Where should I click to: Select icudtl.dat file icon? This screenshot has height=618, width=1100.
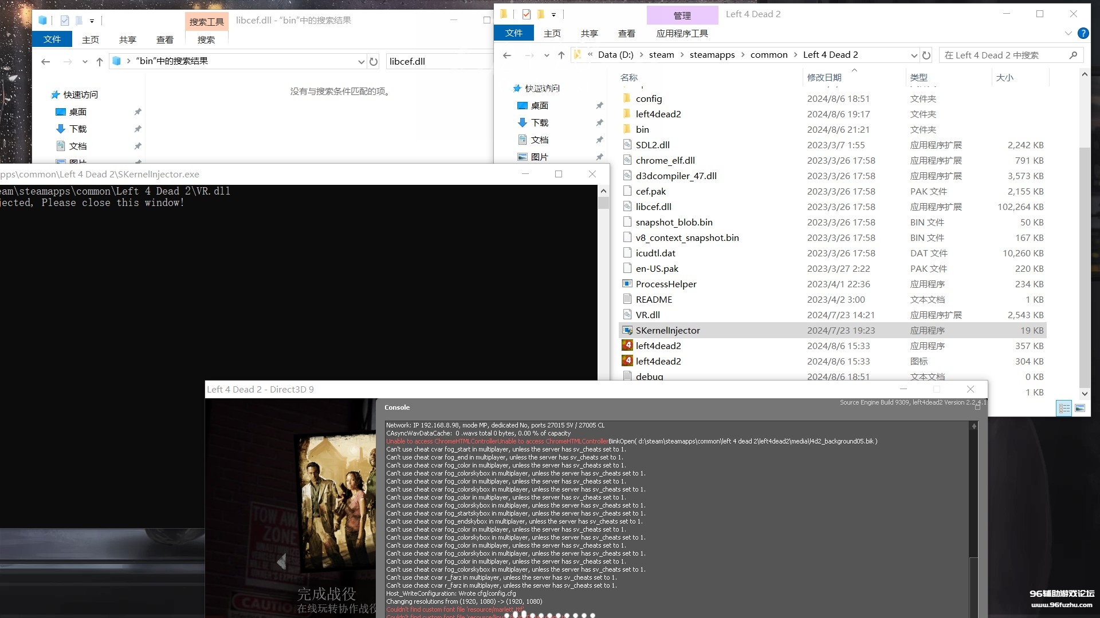click(x=627, y=253)
